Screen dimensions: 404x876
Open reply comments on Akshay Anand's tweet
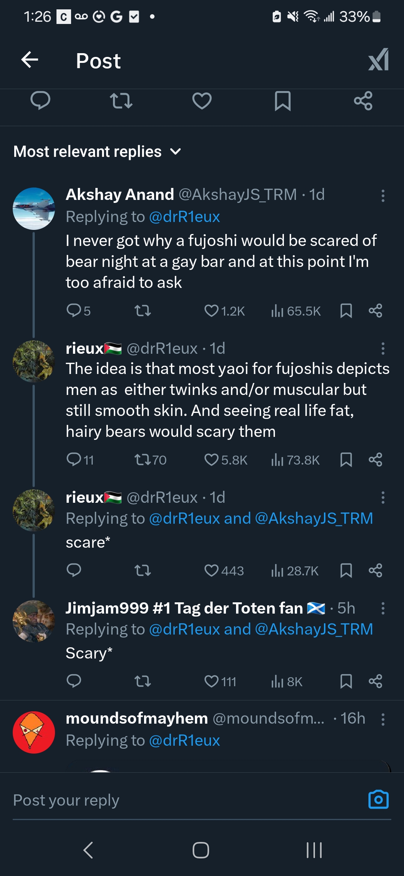[x=74, y=311]
